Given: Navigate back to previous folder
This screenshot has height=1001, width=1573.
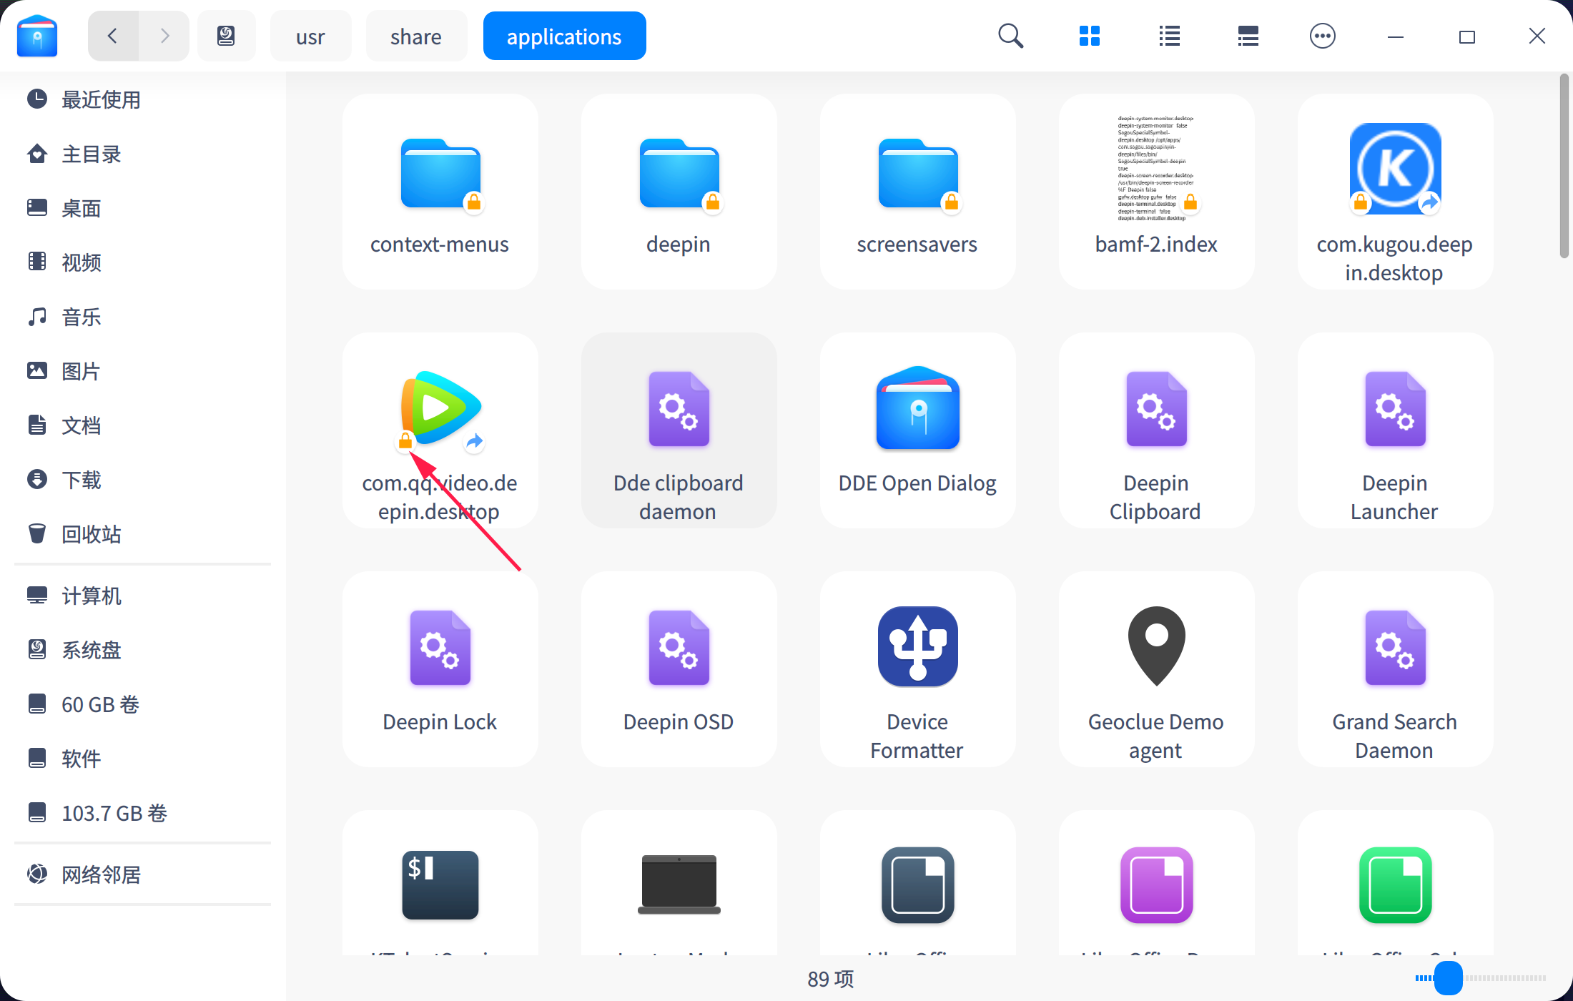Looking at the screenshot, I should 112,35.
